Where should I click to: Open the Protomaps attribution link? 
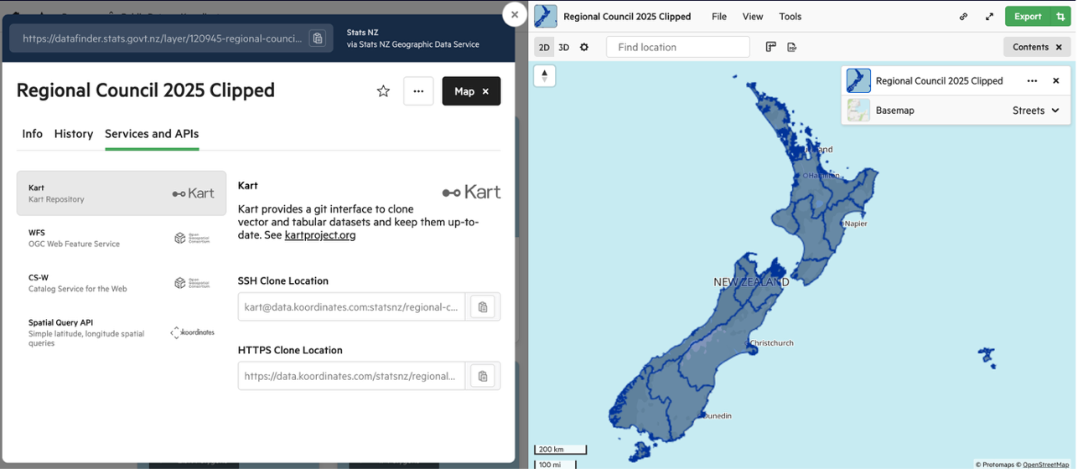point(998,465)
